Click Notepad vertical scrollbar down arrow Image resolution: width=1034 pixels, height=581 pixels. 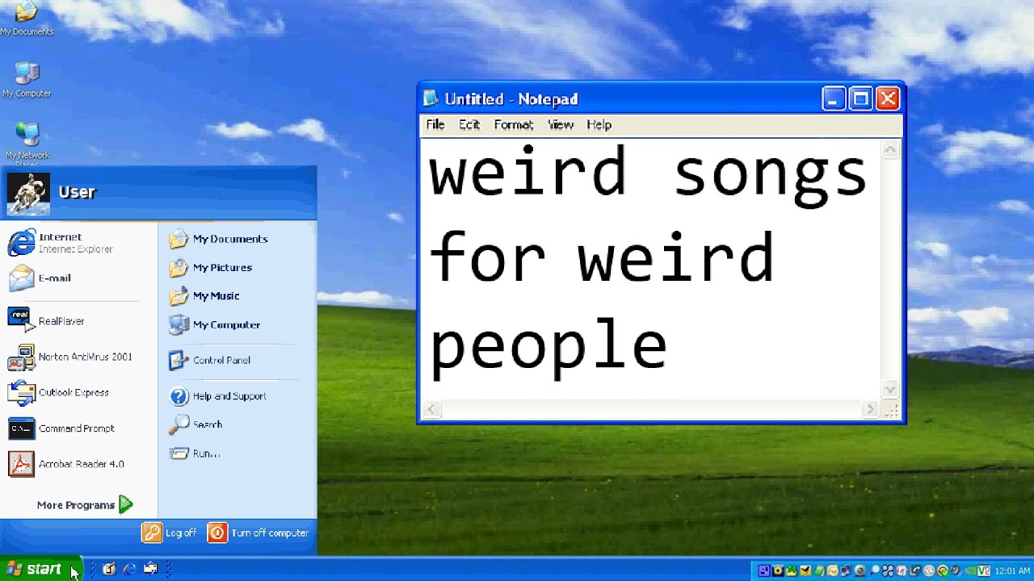click(889, 390)
